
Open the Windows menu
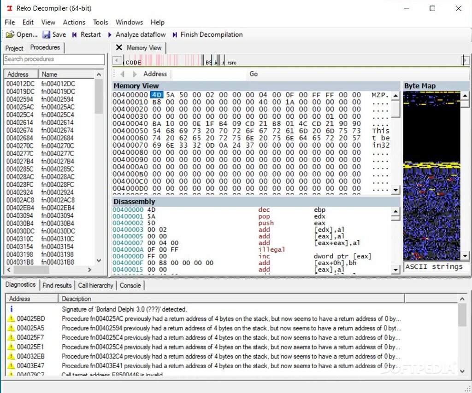129,22
